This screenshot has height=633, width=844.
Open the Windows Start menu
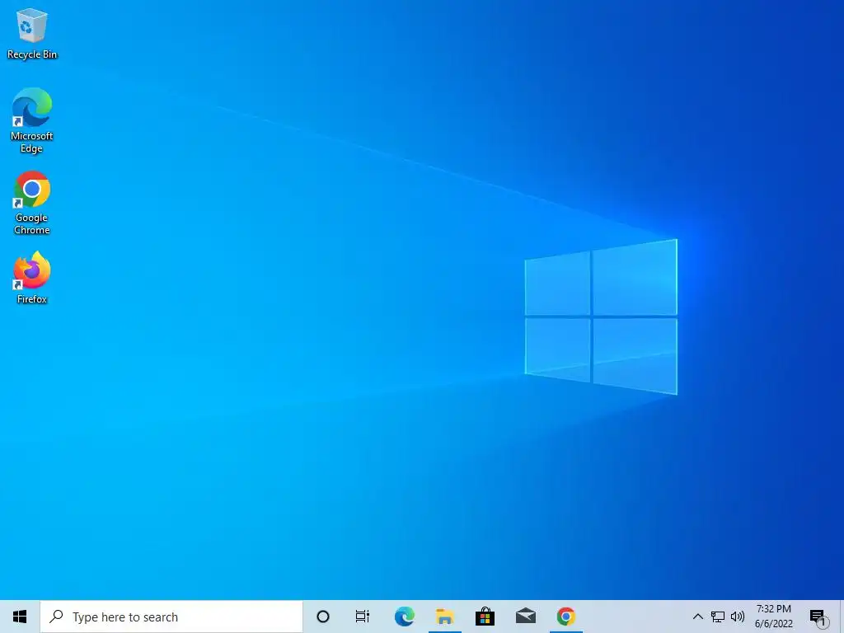[x=20, y=617]
